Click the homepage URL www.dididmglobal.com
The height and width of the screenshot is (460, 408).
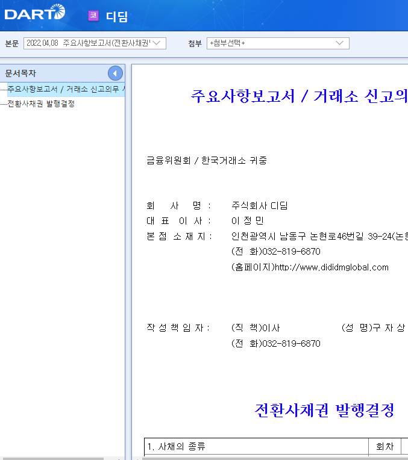pyautogui.click(x=331, y=267)
